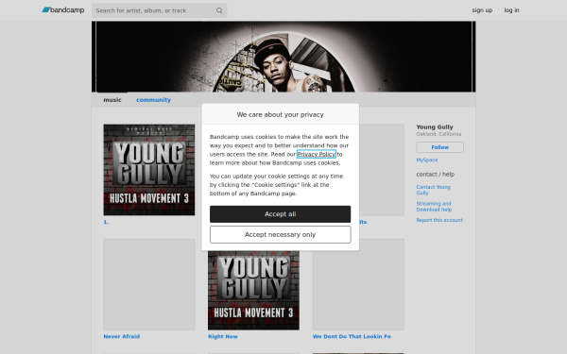The height and width of the screenshot is (354, 567).
Task: Click the Oakland, California location text
Action: click(x=438, y=134)
